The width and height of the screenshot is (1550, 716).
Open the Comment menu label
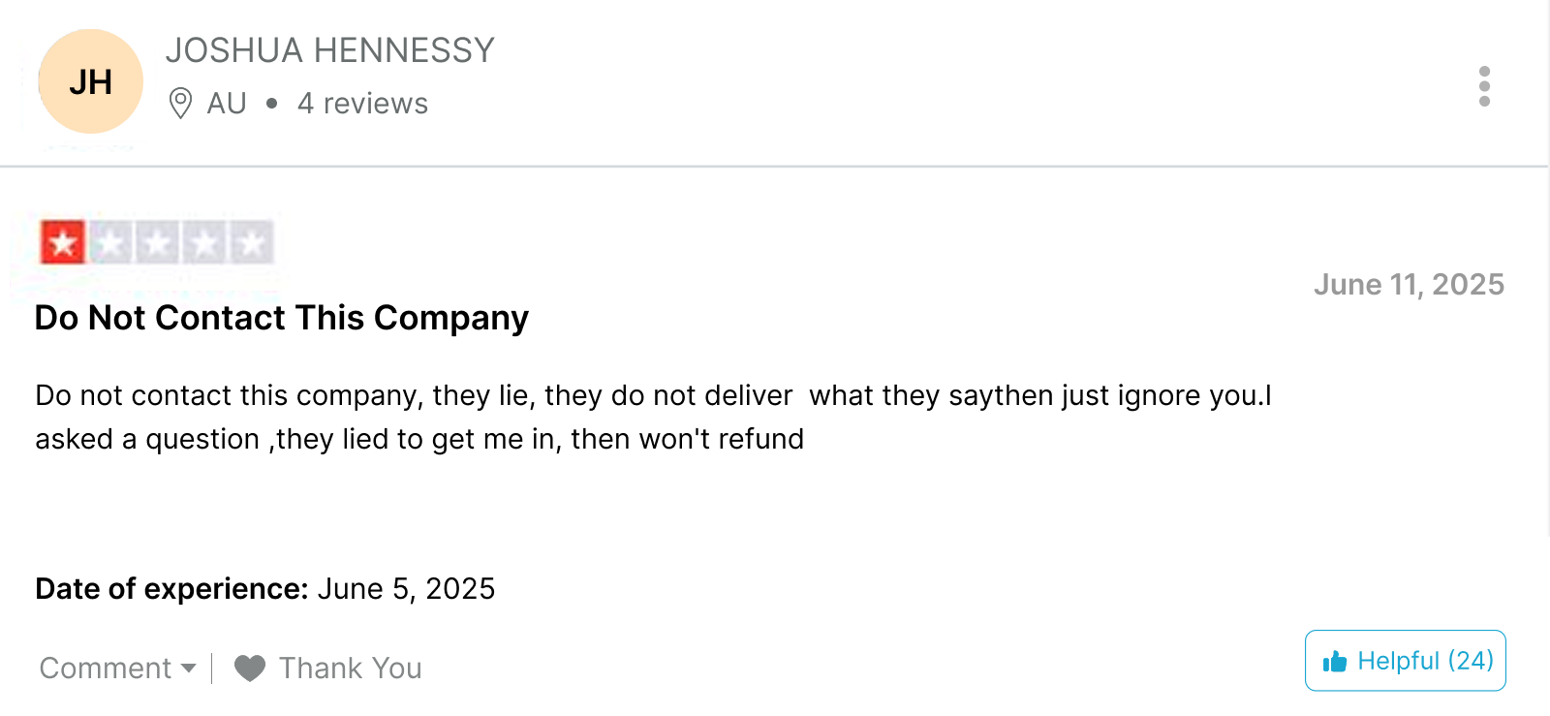click(x=106, y=669)
